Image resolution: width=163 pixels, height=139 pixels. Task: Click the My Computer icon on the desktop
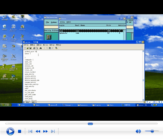coord(4,18)
